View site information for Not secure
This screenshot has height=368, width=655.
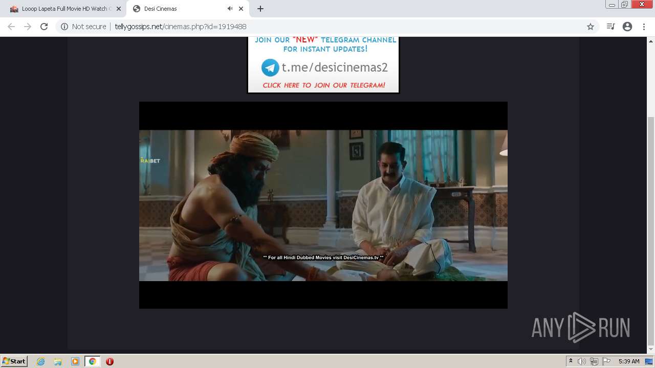click(83, 27)
